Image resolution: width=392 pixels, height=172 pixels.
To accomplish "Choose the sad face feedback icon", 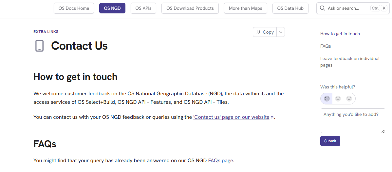I will (x=349, y=99).
